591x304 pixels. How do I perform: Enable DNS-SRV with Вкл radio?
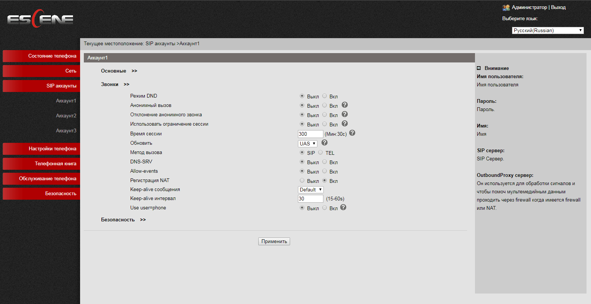[x=325, y=162]
